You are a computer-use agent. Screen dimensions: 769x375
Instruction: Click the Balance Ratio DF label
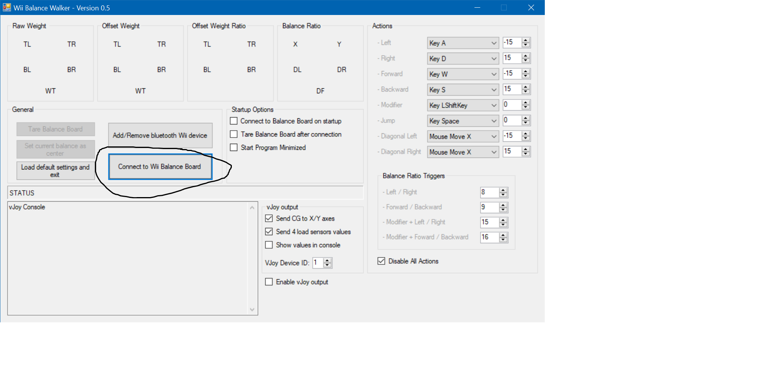(320, 91)
